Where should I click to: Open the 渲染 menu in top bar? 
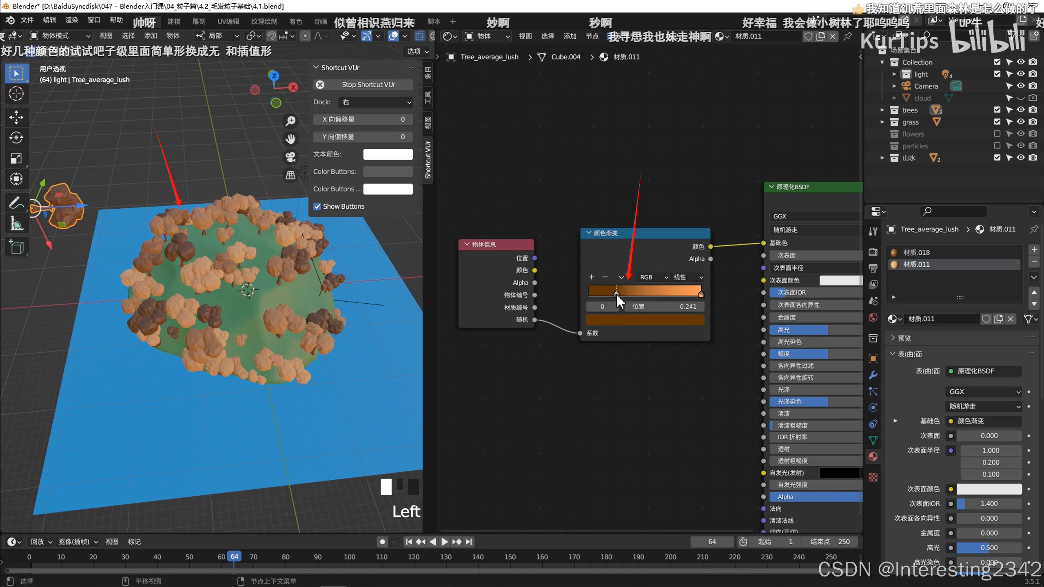pos(72,20)
